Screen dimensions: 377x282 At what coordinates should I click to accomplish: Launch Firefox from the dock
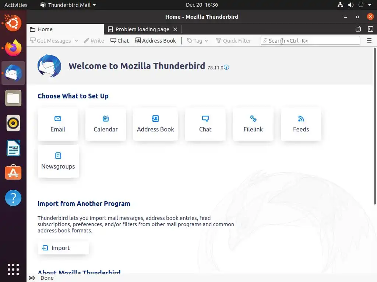click(13, 48)
